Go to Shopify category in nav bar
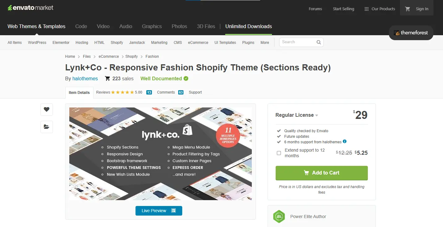Image resolution: width=443 pixels, height=227 pixels. click(117, 43)
